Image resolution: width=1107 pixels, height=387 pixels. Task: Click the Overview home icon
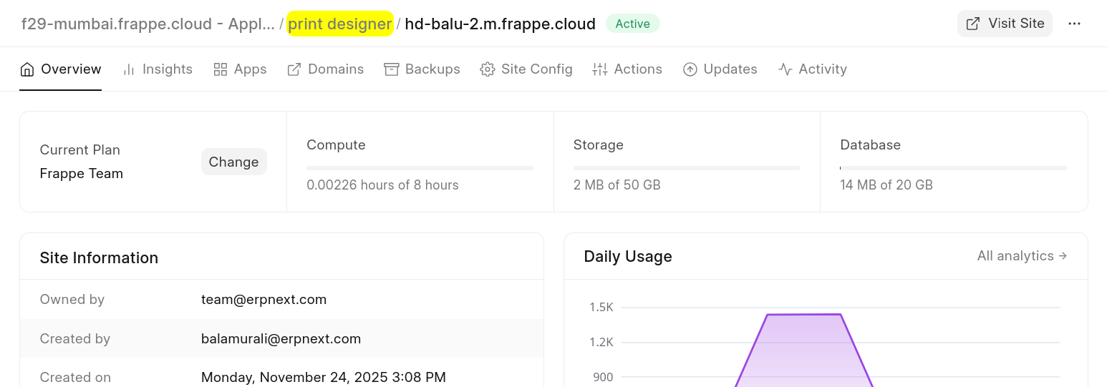tap(27, 69)
